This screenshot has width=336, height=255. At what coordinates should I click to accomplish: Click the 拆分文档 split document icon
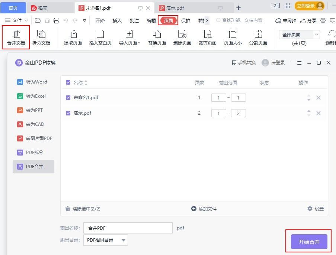[x=41, y=34]
